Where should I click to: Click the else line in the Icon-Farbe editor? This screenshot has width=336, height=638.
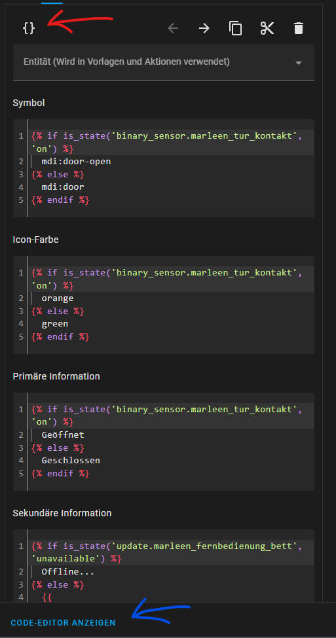pos(58,311)
